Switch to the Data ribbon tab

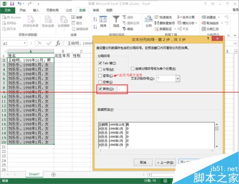coord(82,10)
